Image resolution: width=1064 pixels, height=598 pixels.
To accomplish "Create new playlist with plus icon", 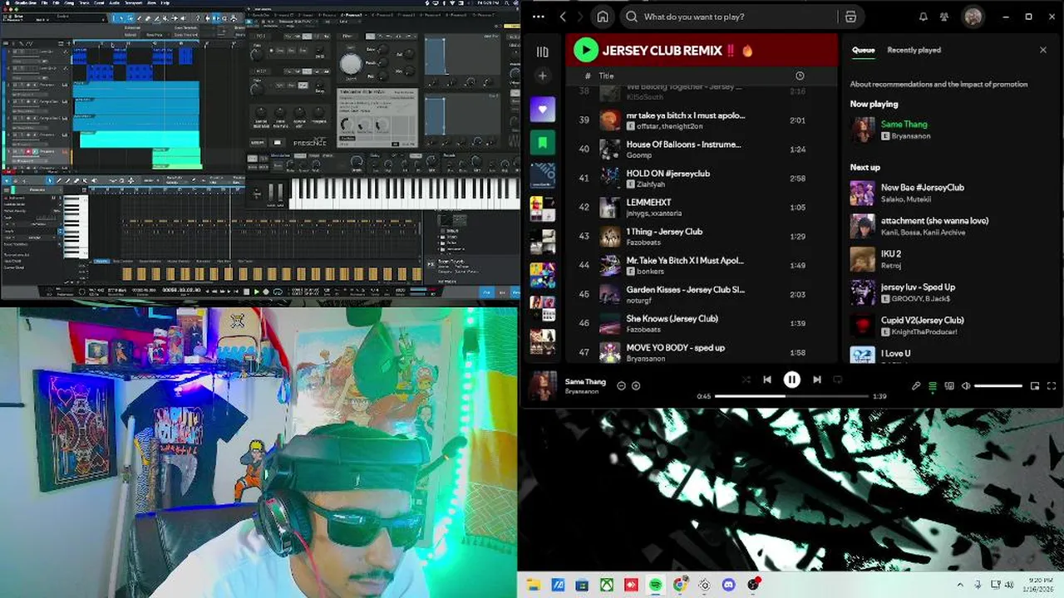I will [543, 76].
